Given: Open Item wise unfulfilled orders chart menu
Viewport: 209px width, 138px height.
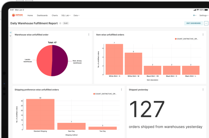Looking at the screenshot, I should pyautogui.click(x=203, y=35).
